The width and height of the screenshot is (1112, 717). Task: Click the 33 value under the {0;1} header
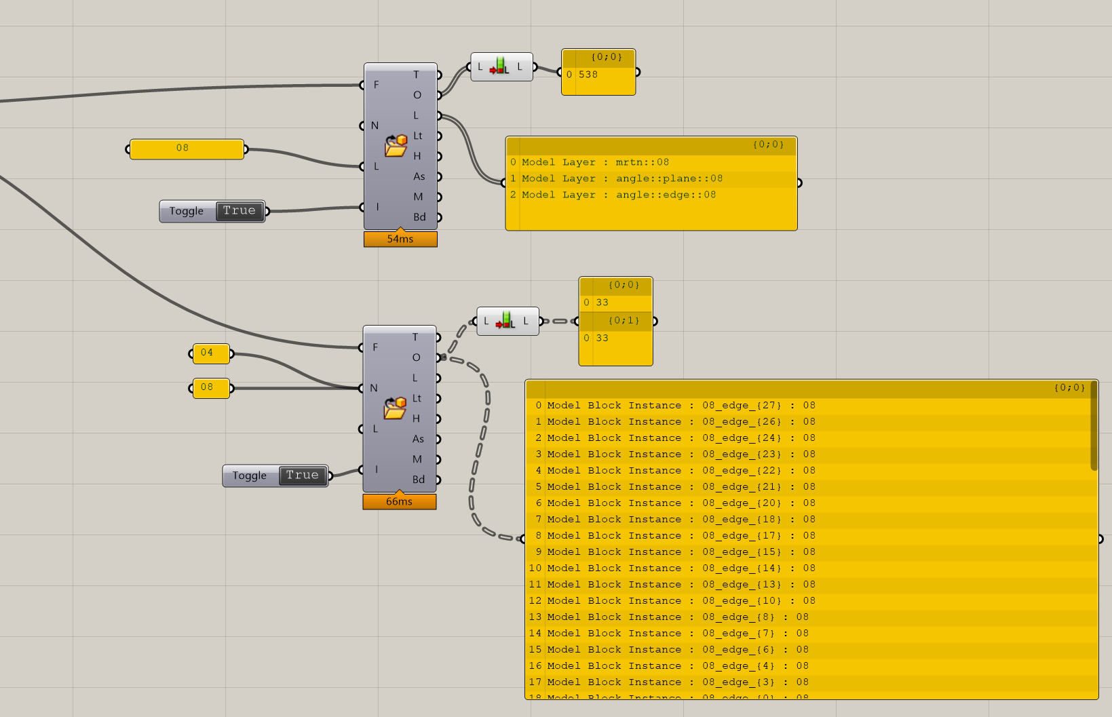(x=602, y=338)
